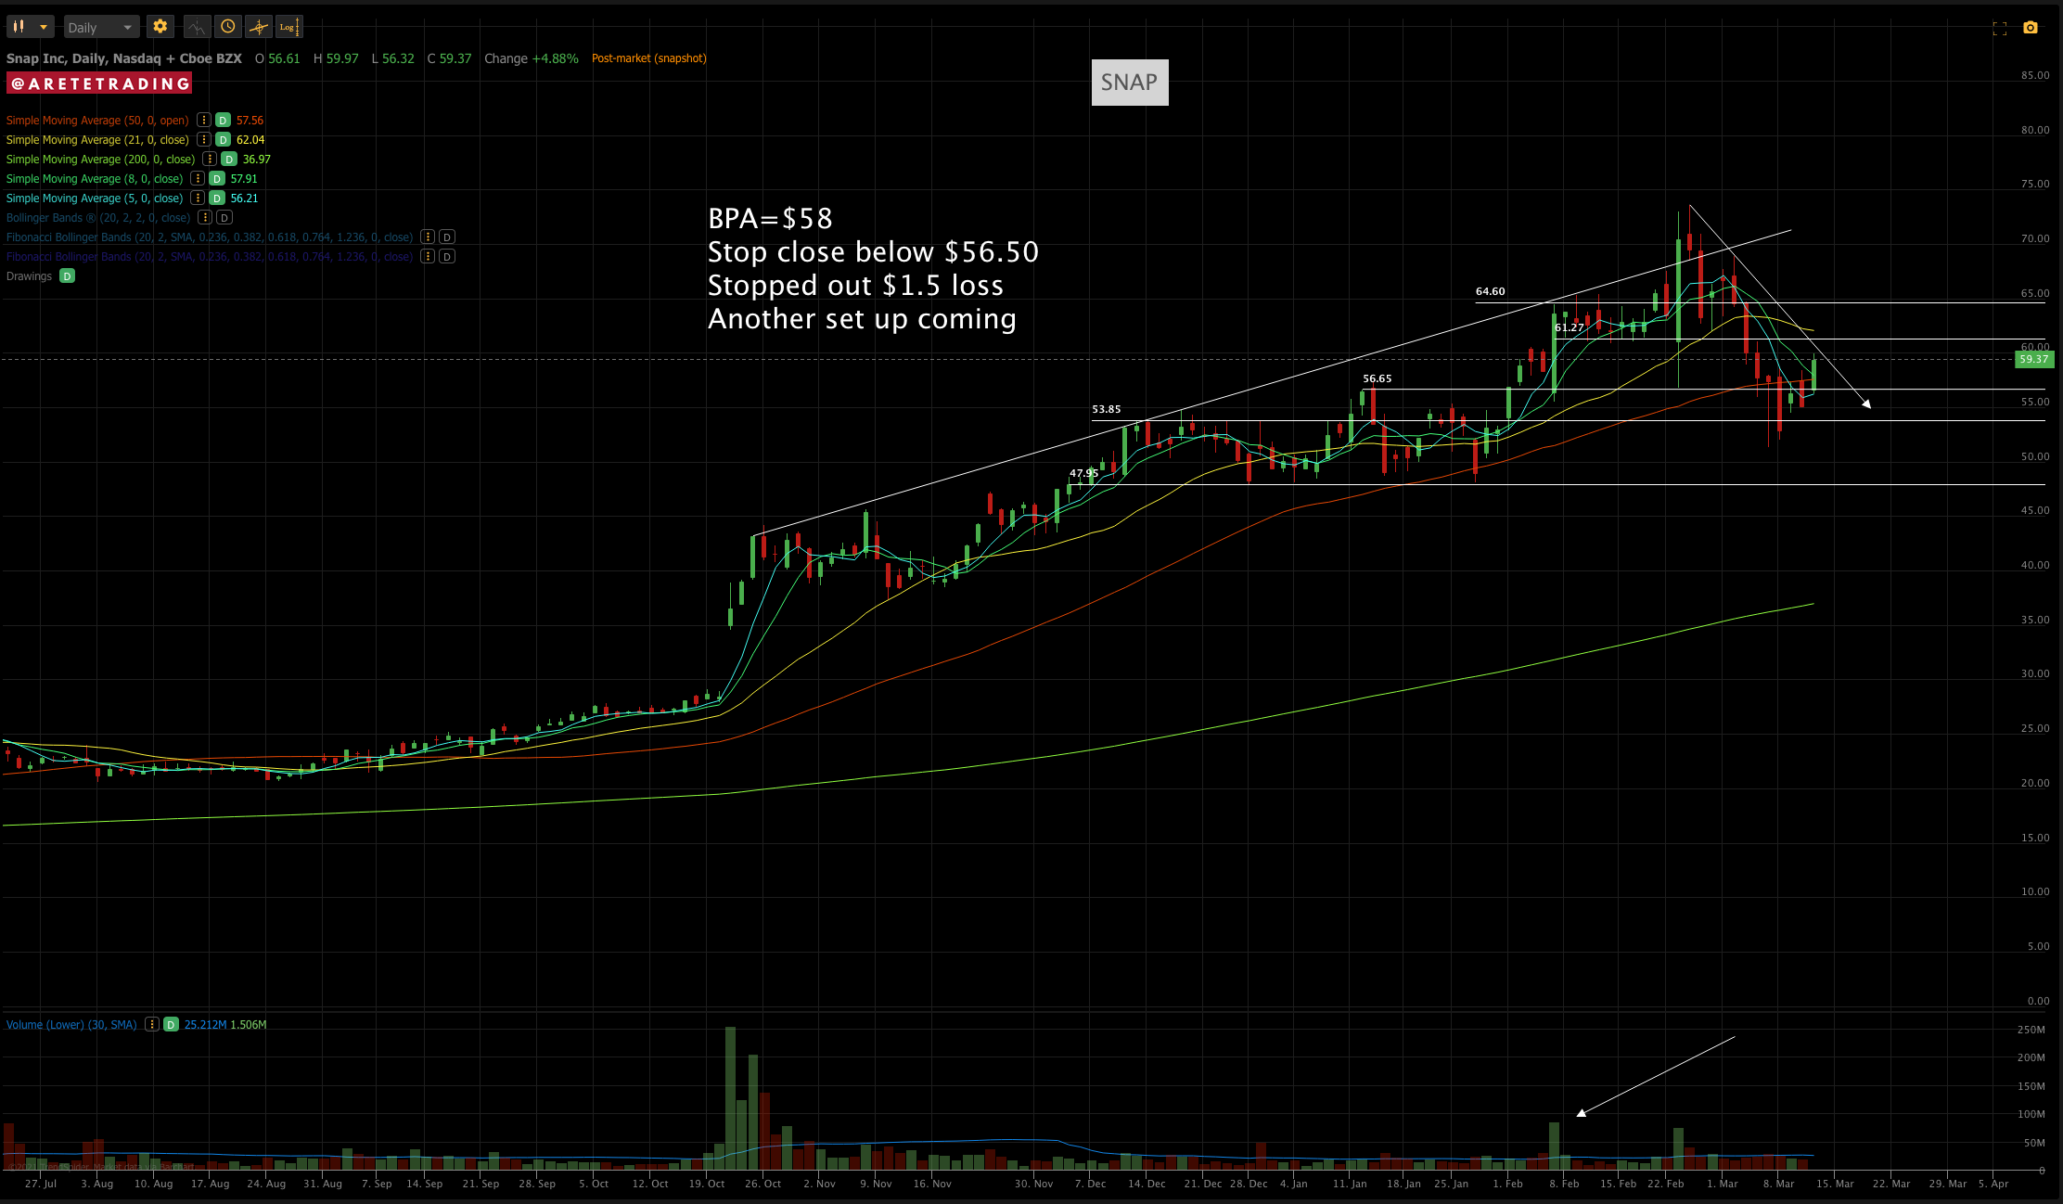Image resolution: width=2063 pixels, height=1204 pixels.
Task: Open options menu for SMA 200 close
Action: [210, 160]
